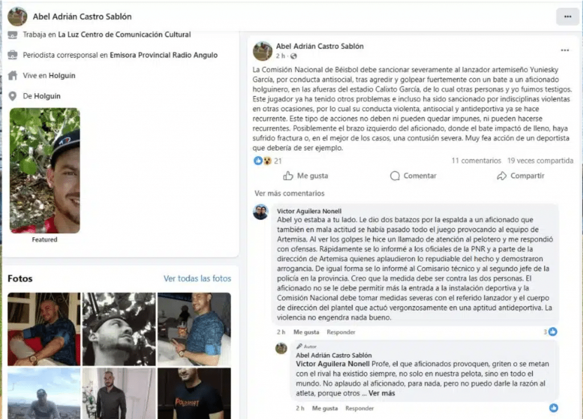
Task: Click the like badge on Abel's reply
Action: point(553,408)
